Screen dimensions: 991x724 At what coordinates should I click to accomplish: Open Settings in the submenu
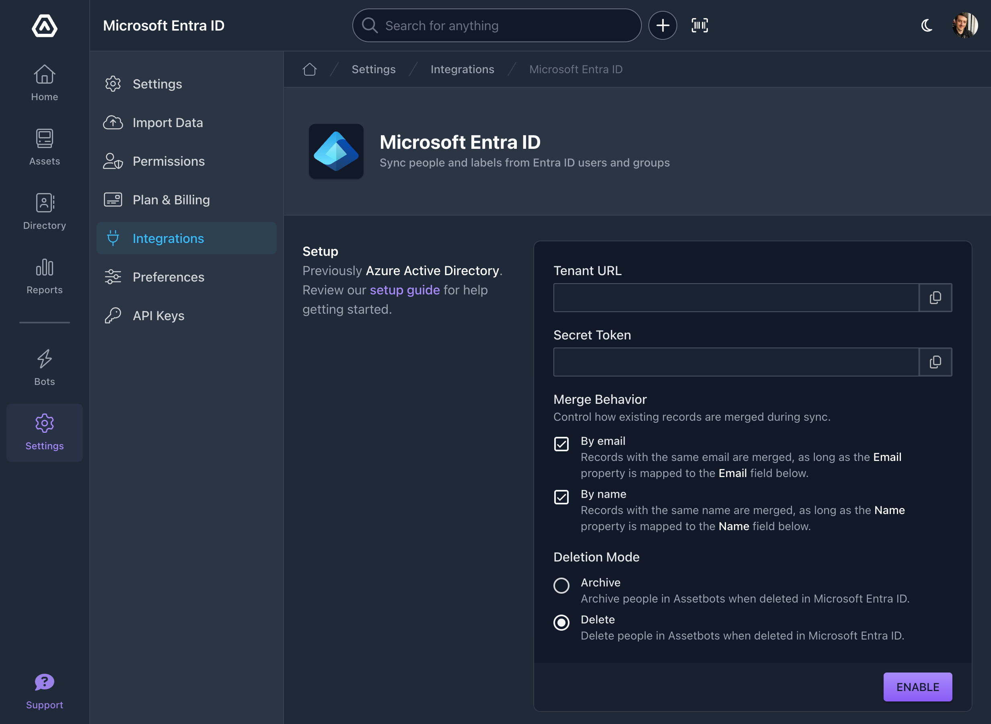[187, 84]
